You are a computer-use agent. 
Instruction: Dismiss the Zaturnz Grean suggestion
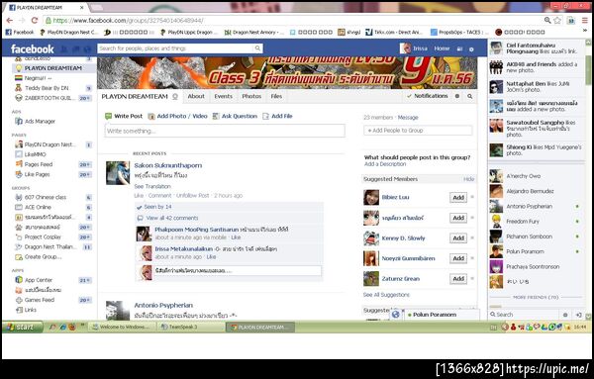(472, 279)
